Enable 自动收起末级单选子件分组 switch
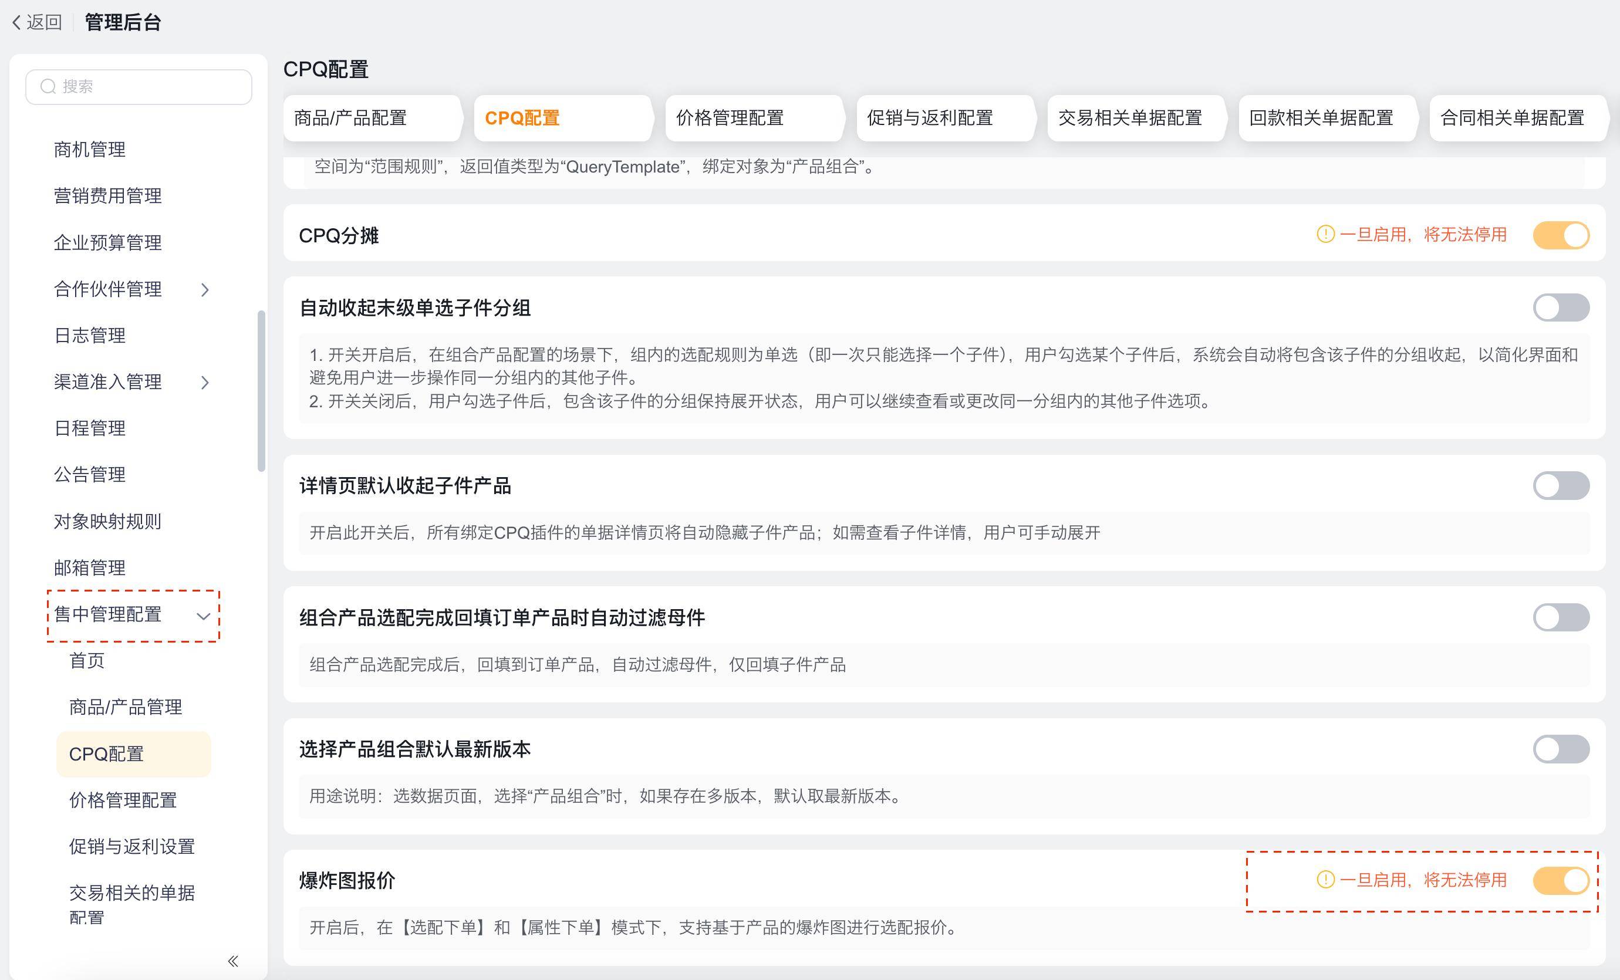Screen dimensions: 1620x980 tap(1561, 307)
